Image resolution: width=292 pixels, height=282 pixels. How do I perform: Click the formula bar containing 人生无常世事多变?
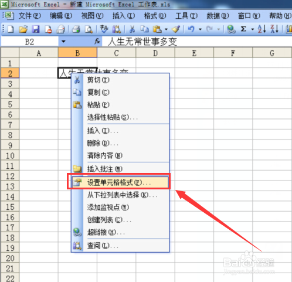196,42
